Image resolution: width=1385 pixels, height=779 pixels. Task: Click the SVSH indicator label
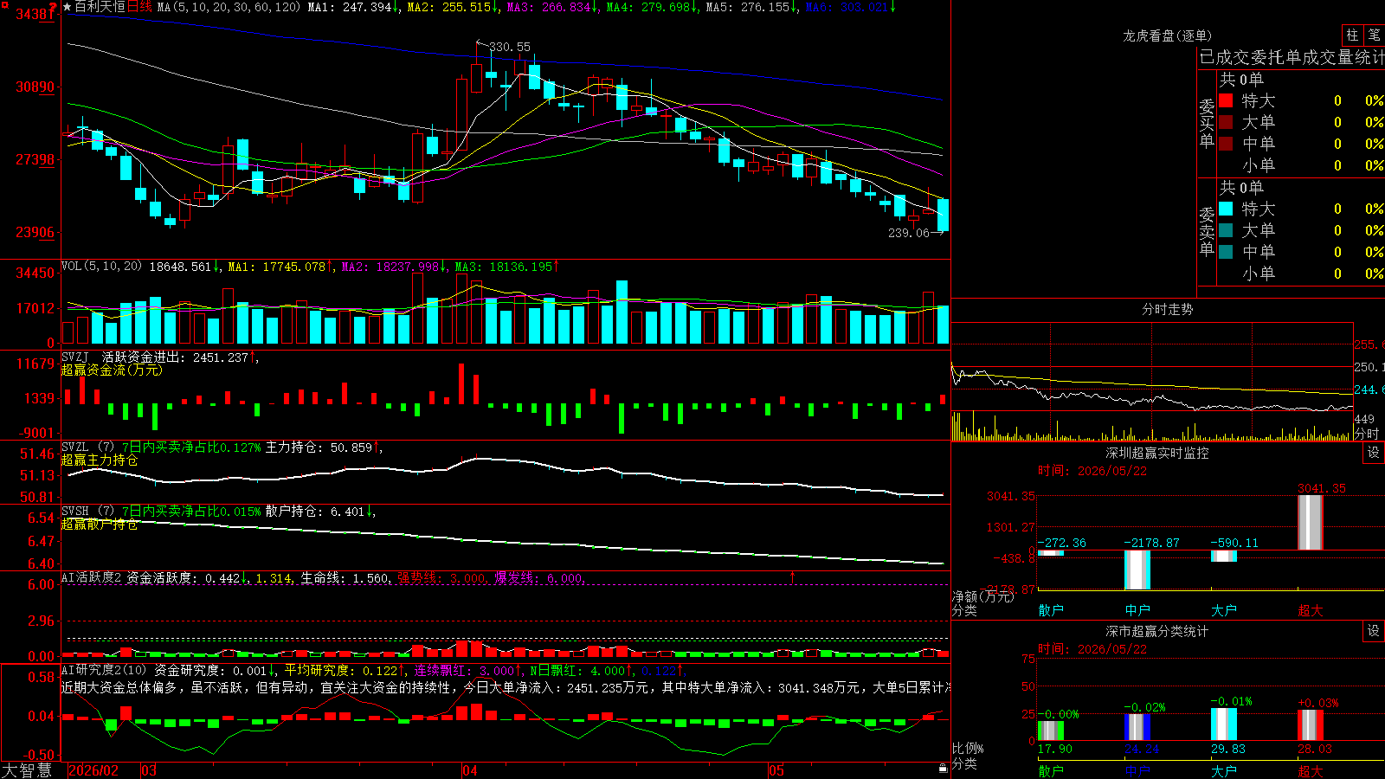[75, 511]
